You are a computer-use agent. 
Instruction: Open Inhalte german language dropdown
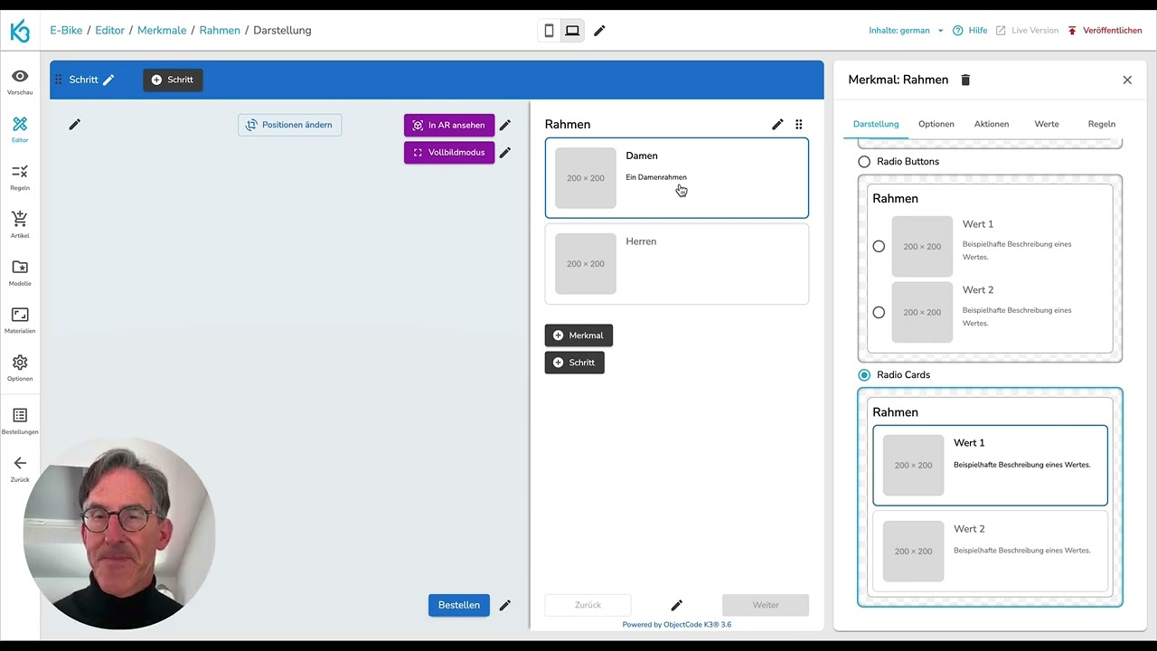[x=907, y=31]
